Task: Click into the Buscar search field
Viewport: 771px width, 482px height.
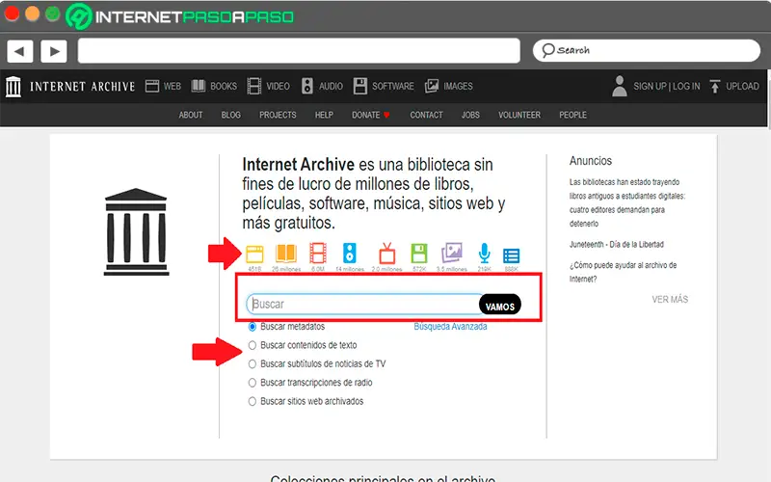Action: (x=363, y=305)
